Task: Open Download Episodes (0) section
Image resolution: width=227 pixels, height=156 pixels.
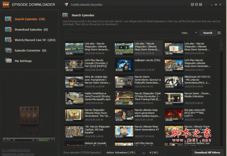Action: click(31, 30)
